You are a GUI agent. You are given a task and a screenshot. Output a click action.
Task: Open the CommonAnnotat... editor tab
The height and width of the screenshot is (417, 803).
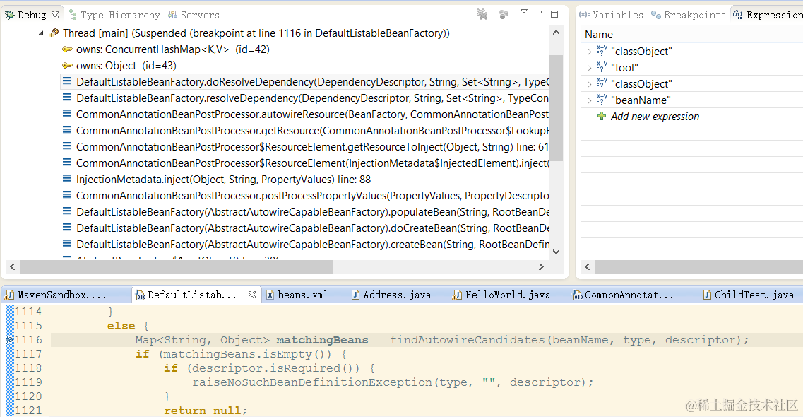click(x=623, y=295)
